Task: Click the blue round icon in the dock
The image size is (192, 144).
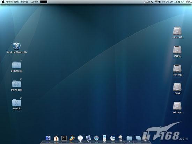Action: click(x=96, y=138)
